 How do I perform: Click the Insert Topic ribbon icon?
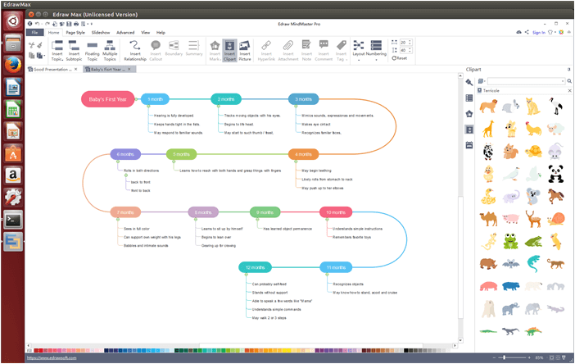coord(57,50)
